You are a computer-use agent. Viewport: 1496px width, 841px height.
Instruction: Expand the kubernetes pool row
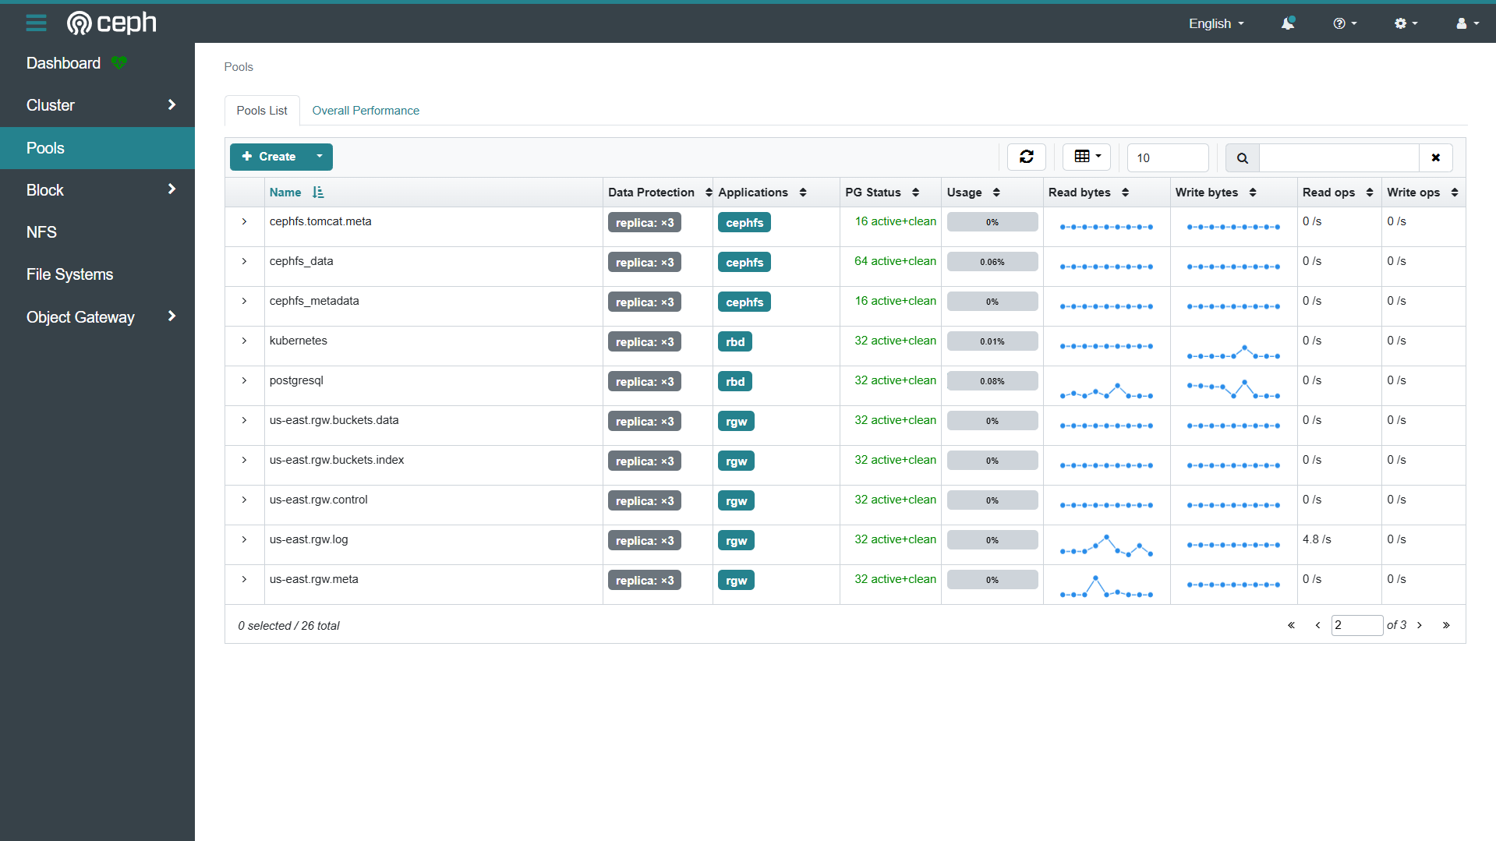click(x=244, y=341)
